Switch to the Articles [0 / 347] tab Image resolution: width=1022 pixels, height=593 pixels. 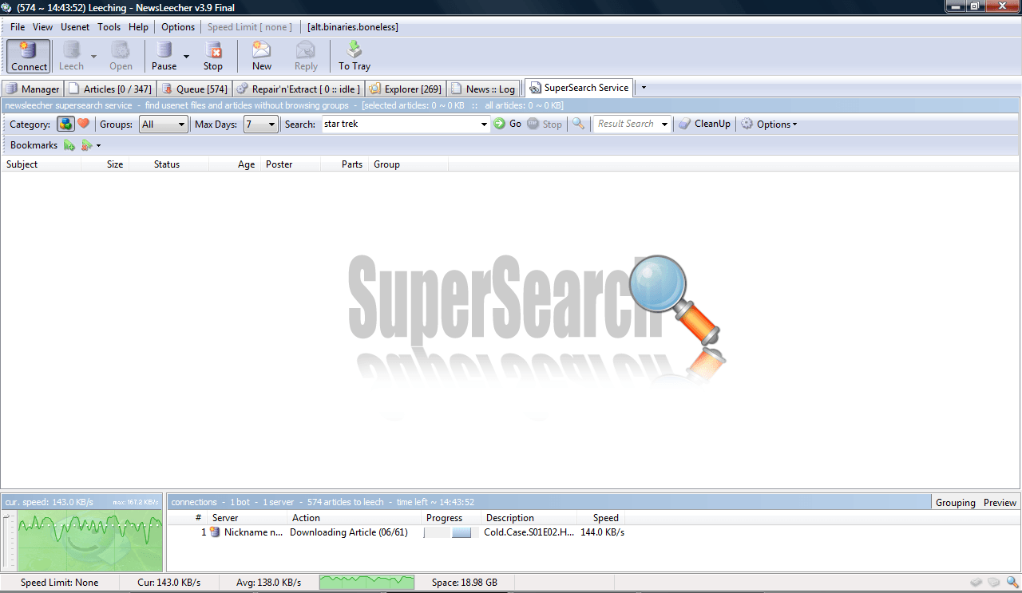coord(110,89)
